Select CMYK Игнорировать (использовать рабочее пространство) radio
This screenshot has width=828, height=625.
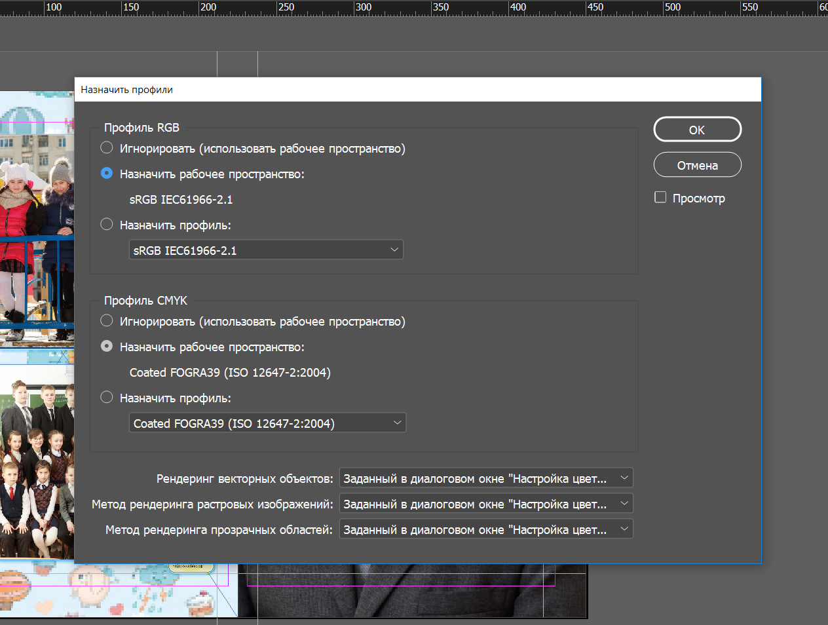(107, 321)
